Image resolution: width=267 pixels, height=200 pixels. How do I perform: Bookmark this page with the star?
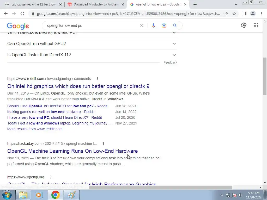tap(234, 14)
